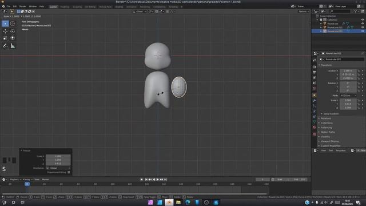
Task: Open the Particle properties tab
Action: 314,106
